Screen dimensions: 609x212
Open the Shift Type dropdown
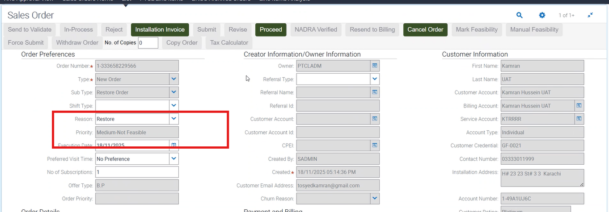174,106
